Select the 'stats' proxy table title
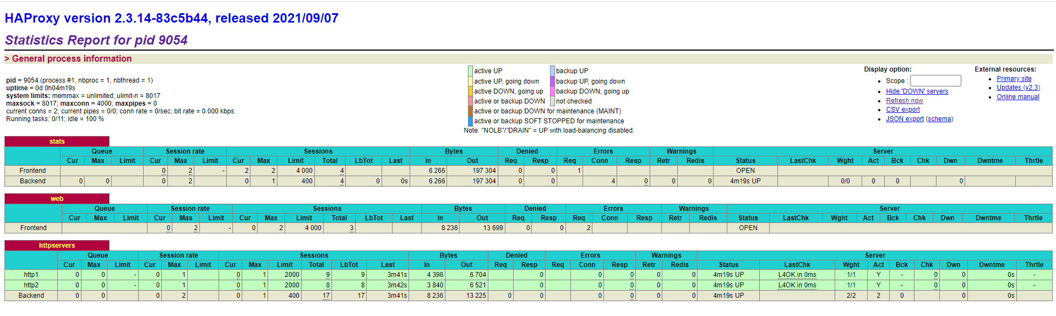This screenshot has width=1056, height=316. 57,141
